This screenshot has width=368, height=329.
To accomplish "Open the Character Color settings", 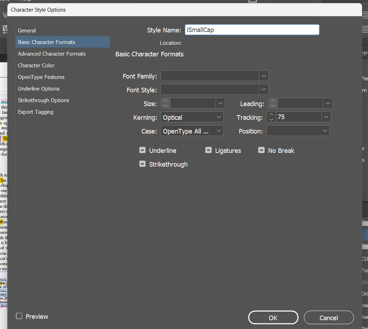I will point(36,65).
